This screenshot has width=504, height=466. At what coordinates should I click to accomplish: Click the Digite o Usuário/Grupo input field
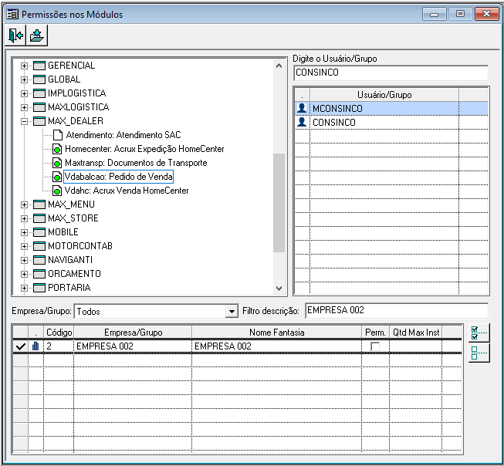(x=391, y=73)
